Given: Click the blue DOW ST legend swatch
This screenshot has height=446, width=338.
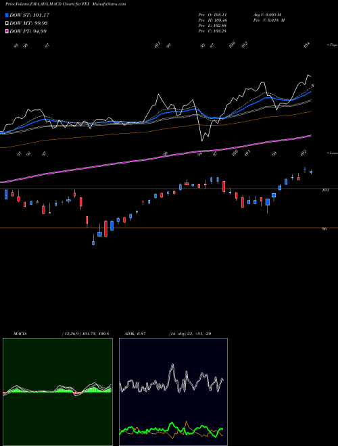Looking at the screenshot, I should tap(7, 15).
